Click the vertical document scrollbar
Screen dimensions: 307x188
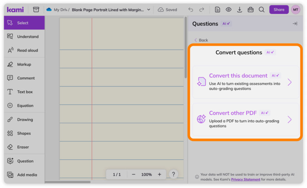(x=186, y=47)
